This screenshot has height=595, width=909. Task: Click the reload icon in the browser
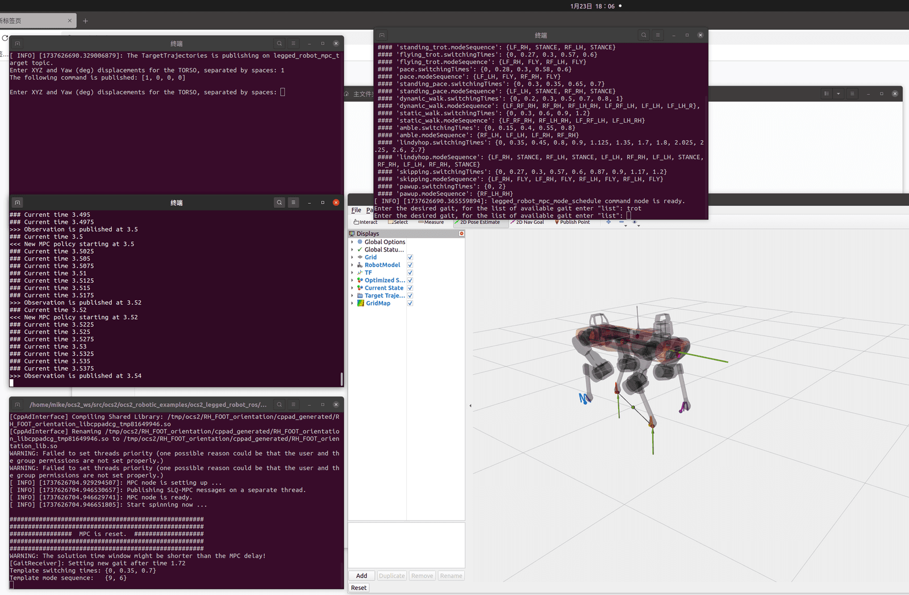(x=5, y=38)
